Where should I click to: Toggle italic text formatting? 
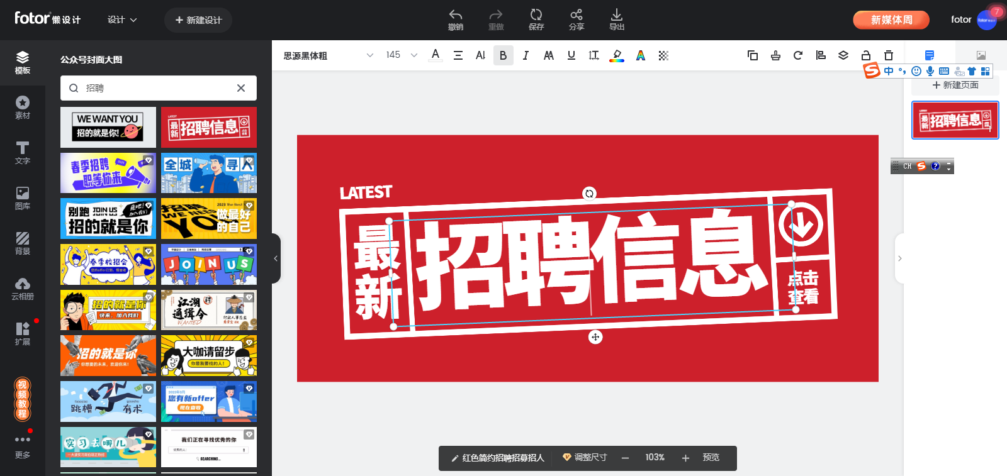pyautogui.click(x=526, y=55)
